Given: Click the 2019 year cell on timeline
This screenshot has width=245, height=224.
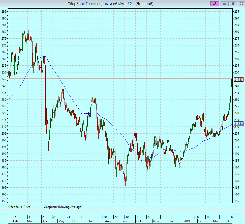Looking at the screenshot, I should [190, 221].
